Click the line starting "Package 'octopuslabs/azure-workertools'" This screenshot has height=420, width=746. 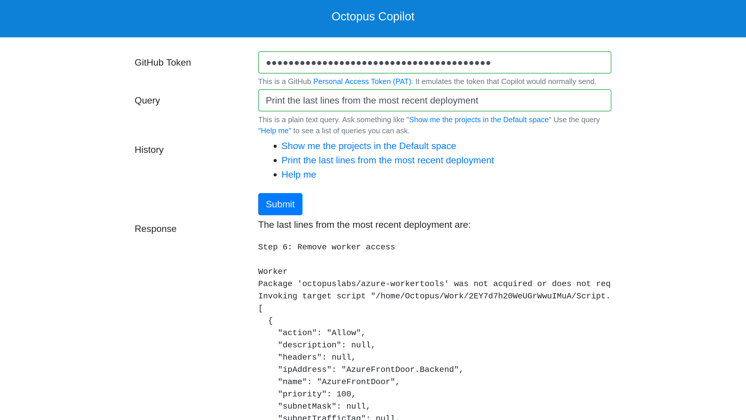(434, 284)
